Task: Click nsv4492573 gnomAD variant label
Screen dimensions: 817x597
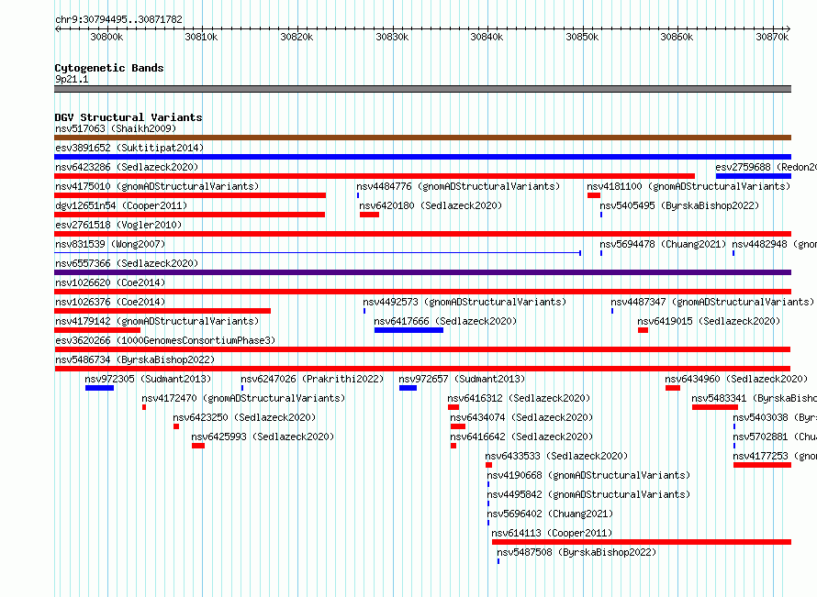Action: 464,302
